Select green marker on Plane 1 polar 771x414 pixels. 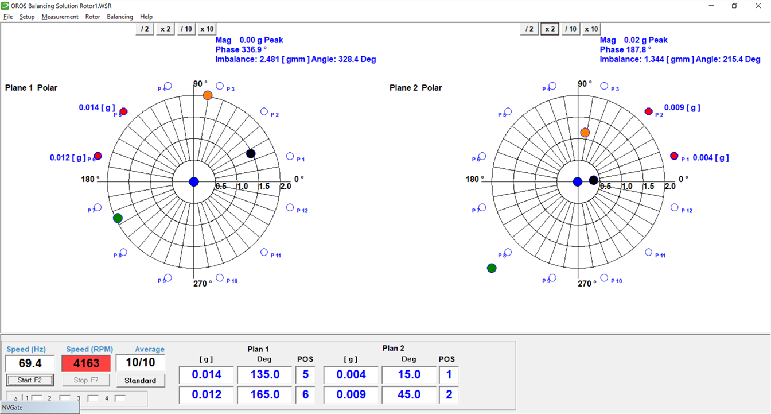click(118, 218)
